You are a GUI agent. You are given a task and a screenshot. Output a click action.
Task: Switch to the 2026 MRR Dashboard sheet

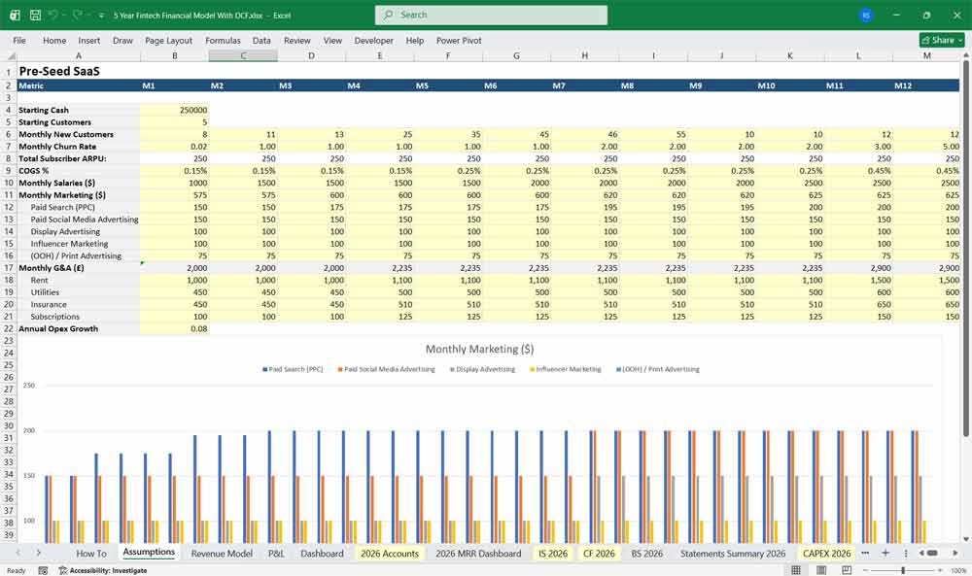478,554
